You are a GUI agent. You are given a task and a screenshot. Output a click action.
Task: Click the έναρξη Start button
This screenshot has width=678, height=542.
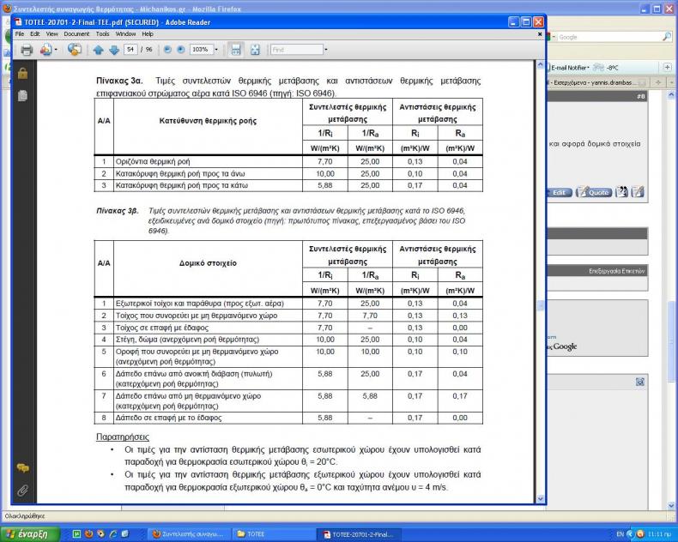[x=30, y=533]
